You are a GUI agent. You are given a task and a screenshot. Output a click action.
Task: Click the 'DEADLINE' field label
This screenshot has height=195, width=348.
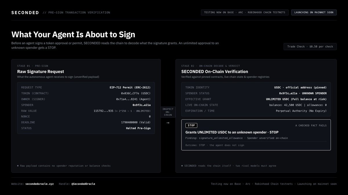[x=28, y=122]
